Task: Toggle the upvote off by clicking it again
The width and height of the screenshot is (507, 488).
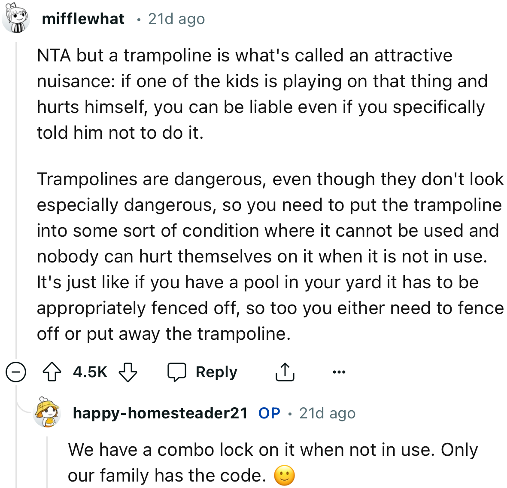Action: tap(52, 372)
